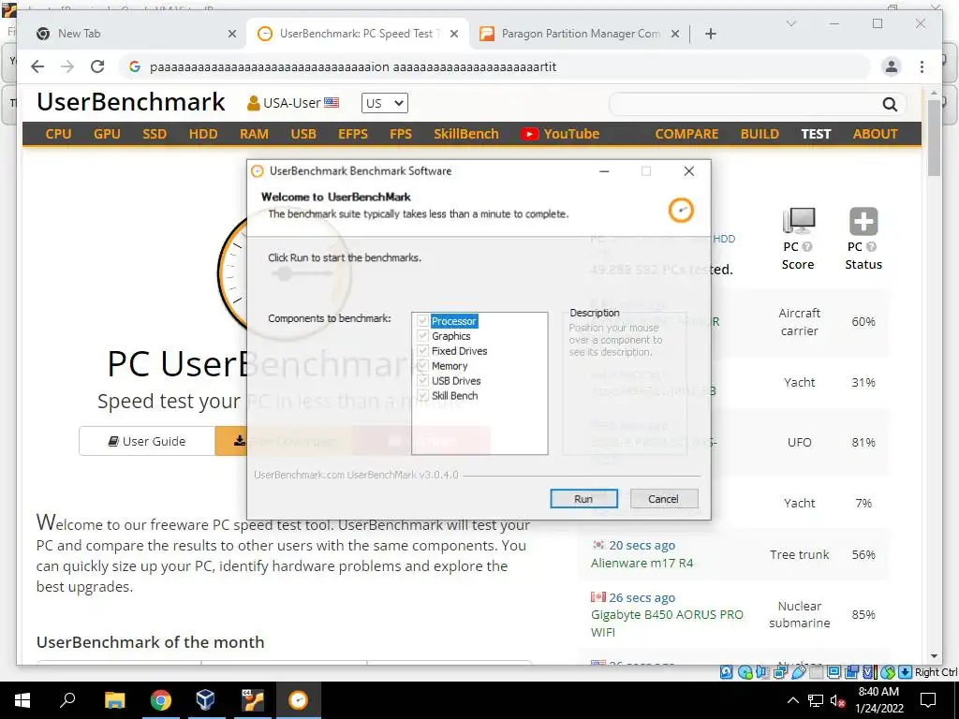959x719 pixels.
Task: Close the Paragon Partition Manager tab
Action: (675, 34)
